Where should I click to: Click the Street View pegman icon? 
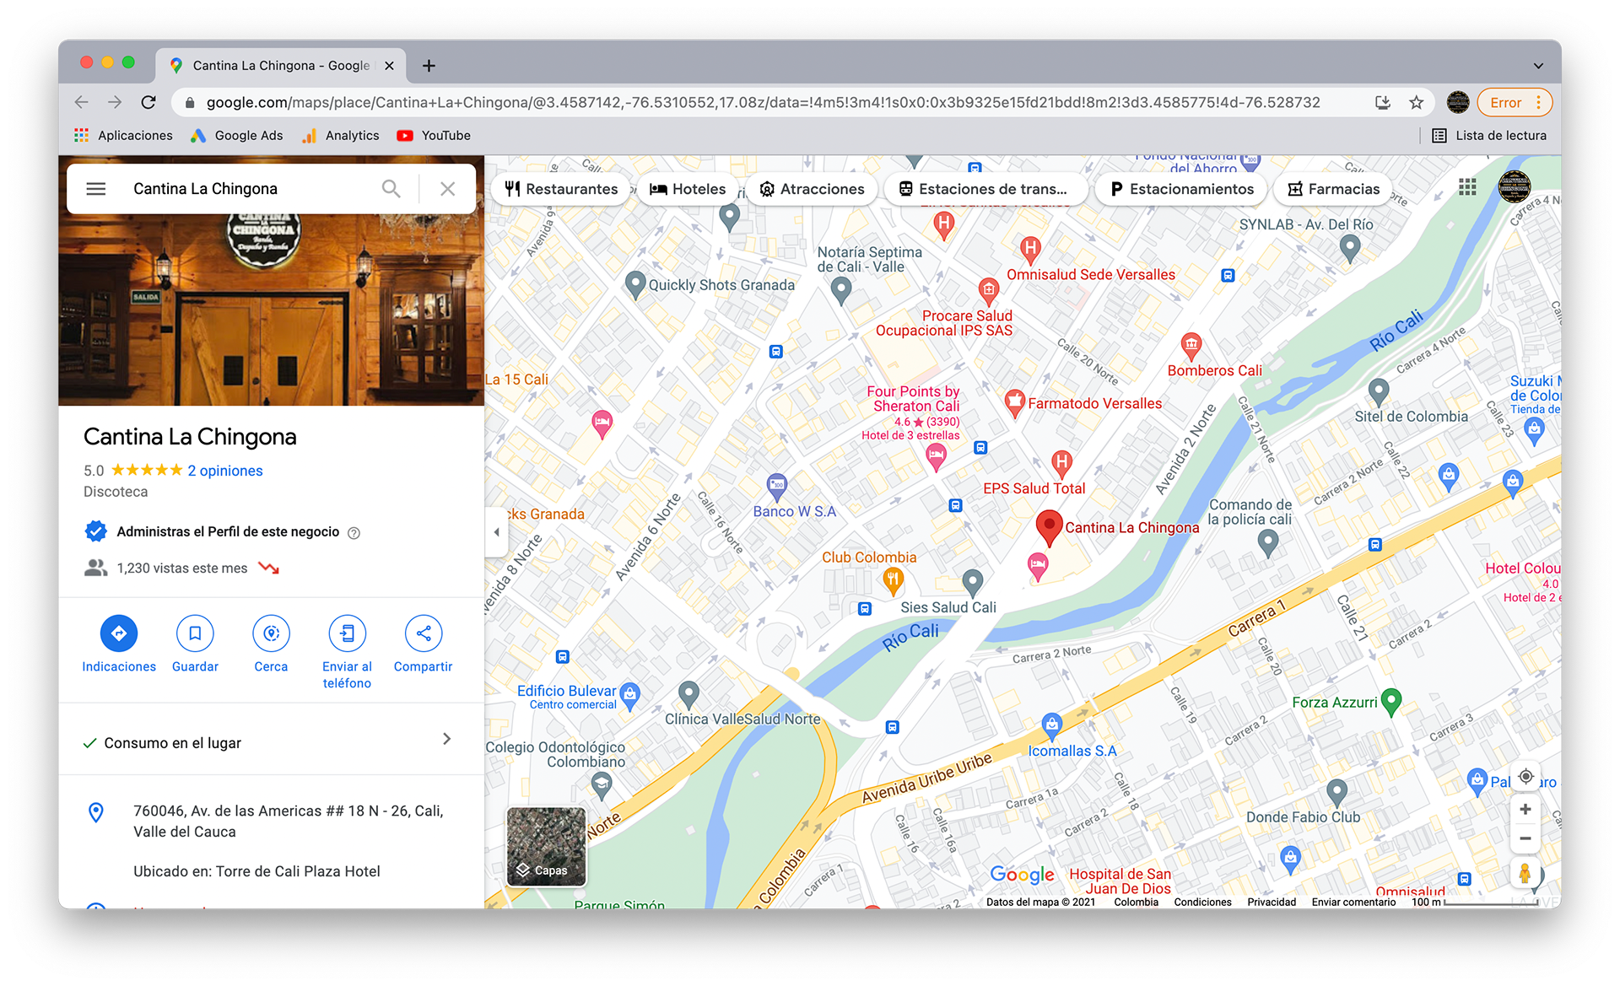pyautogui.click(x=1525, y=873)
